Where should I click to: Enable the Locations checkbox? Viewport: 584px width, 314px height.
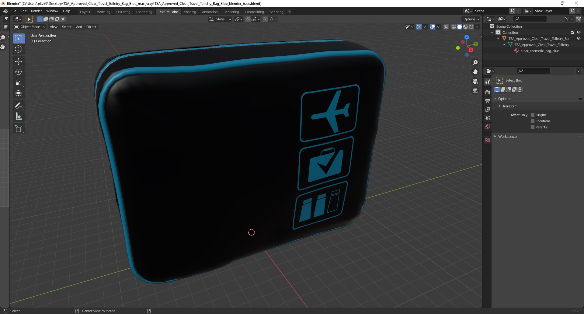pos(533,121)
